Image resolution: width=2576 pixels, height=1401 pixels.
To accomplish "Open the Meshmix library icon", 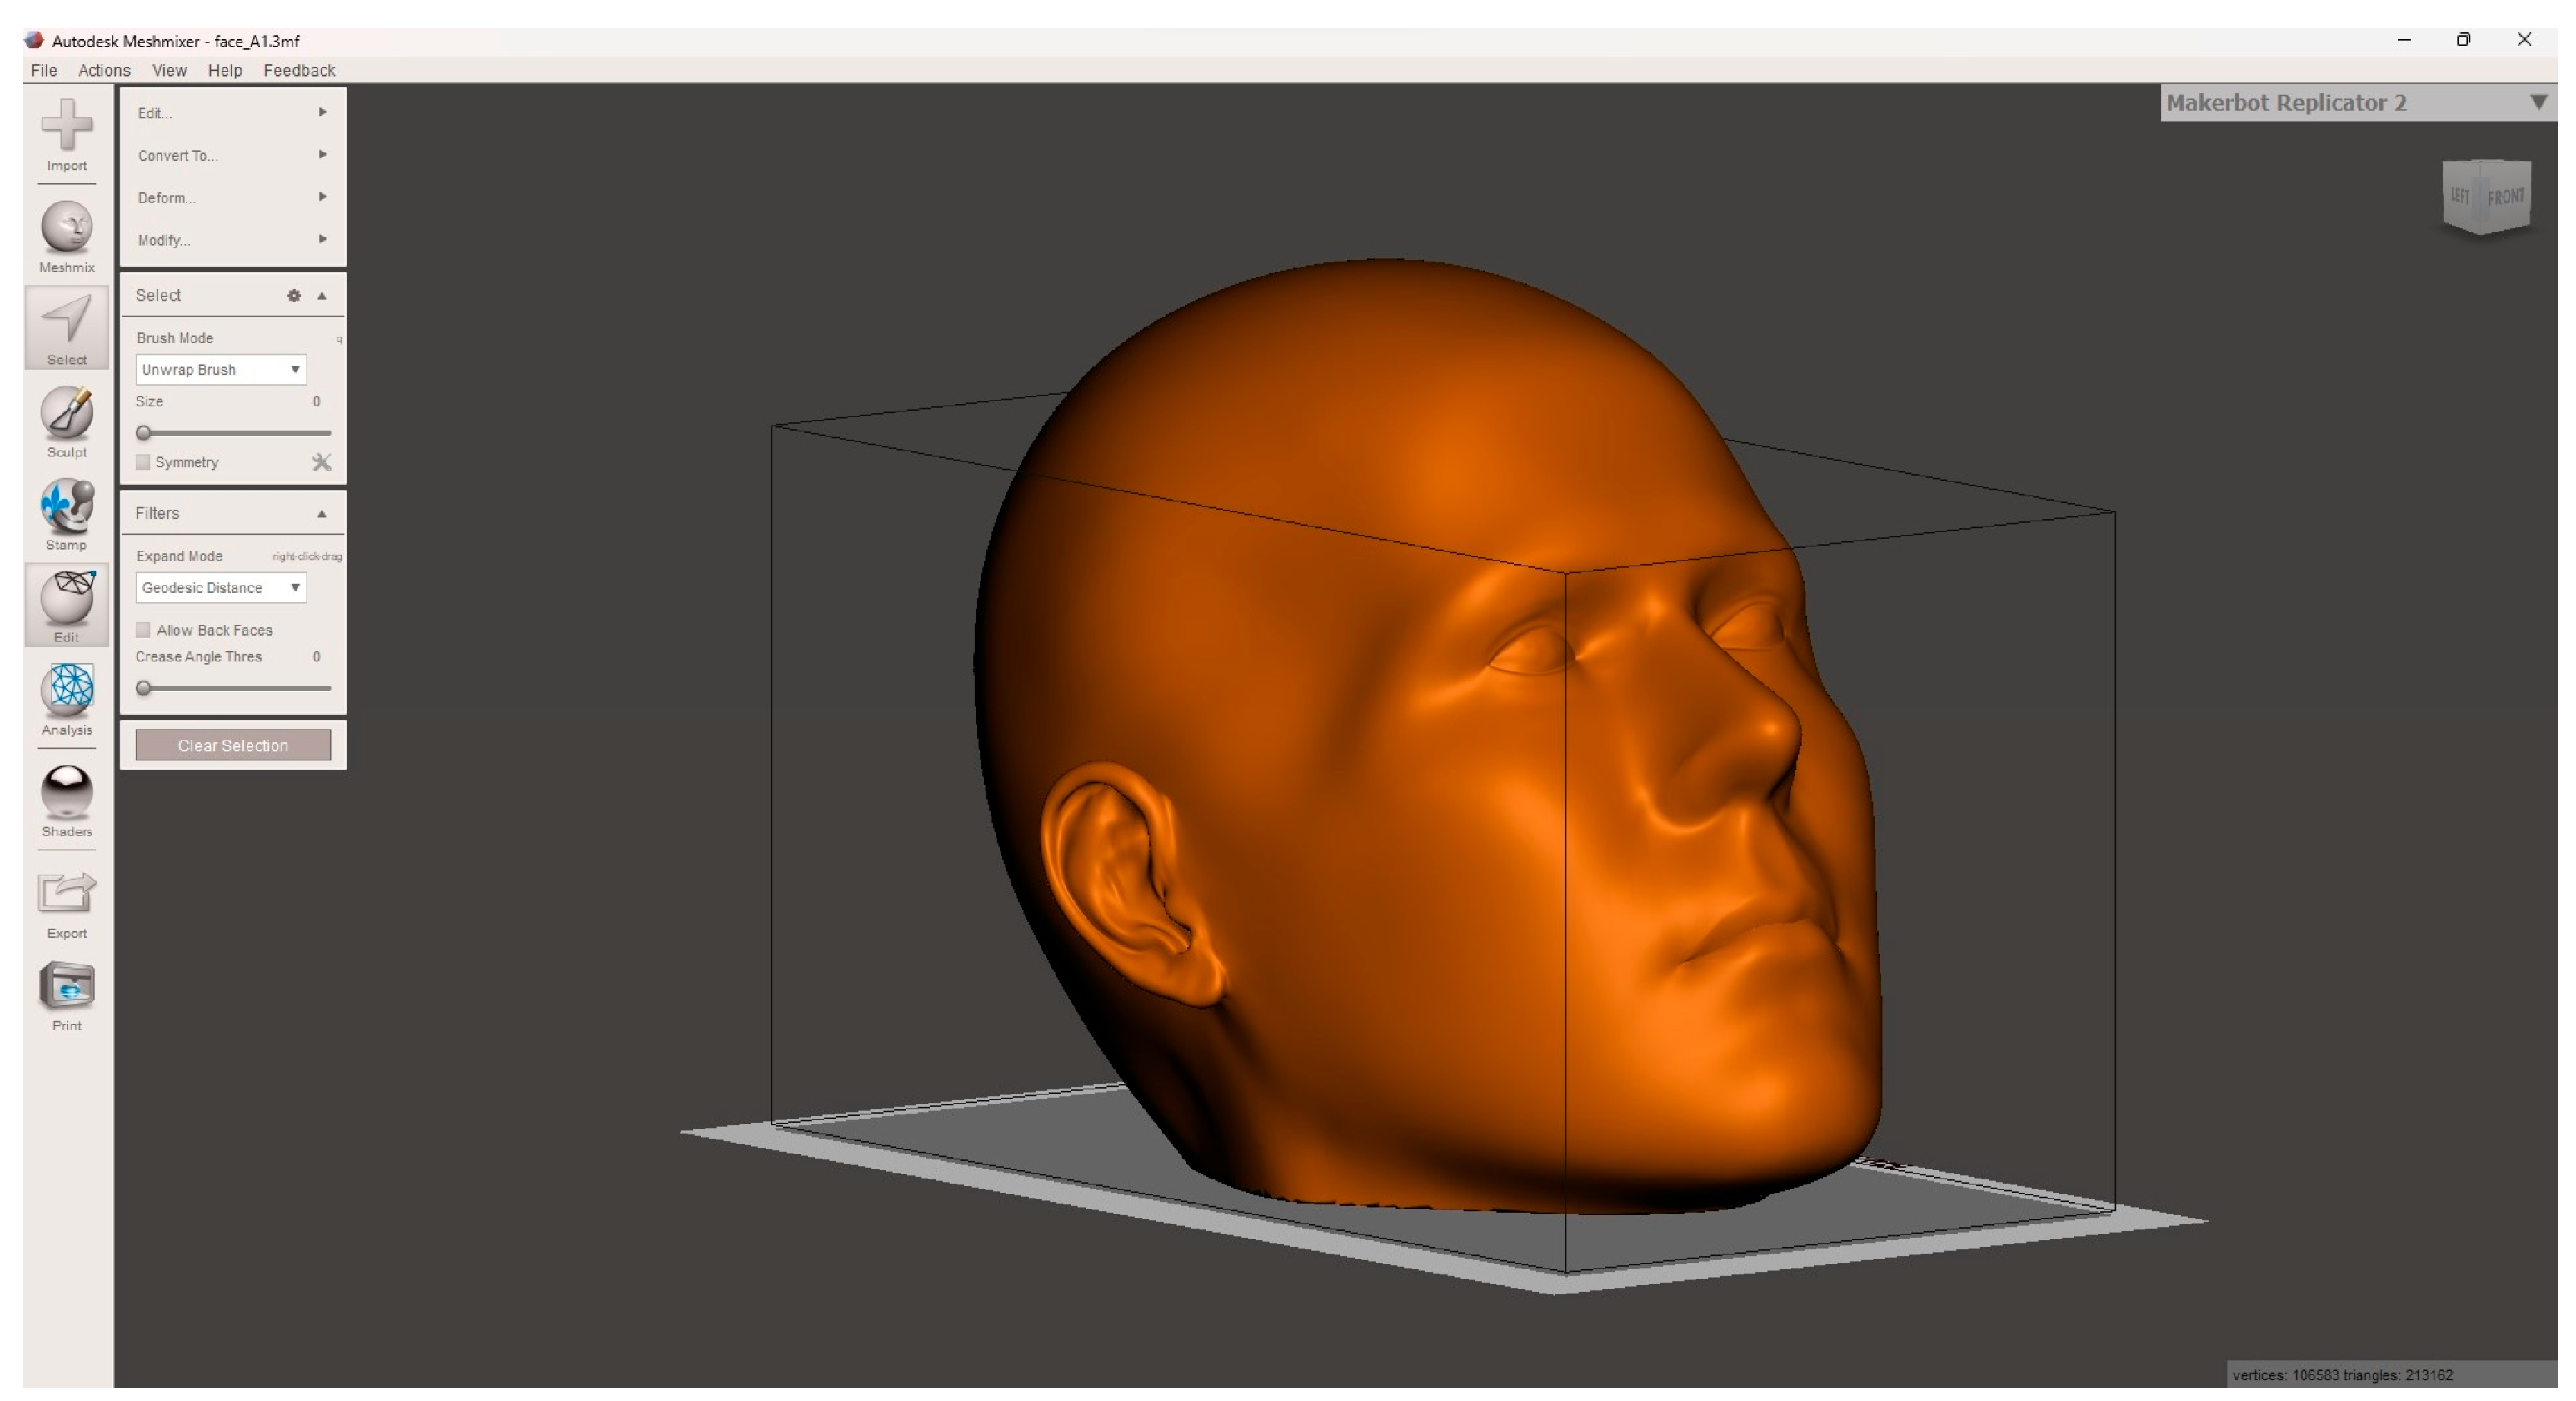I will (x=66, y=228).
